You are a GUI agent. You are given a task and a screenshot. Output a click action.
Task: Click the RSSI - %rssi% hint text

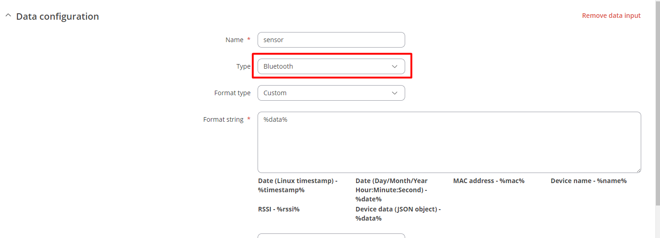point(279,209)
